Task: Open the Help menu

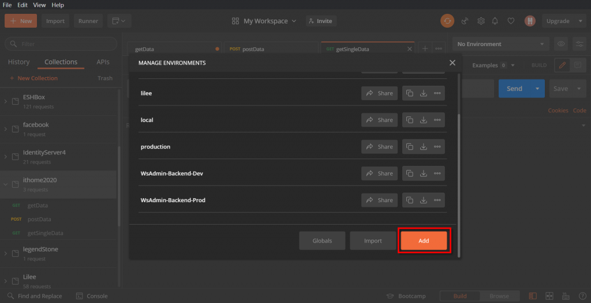Action: click(x=58, y=5)
